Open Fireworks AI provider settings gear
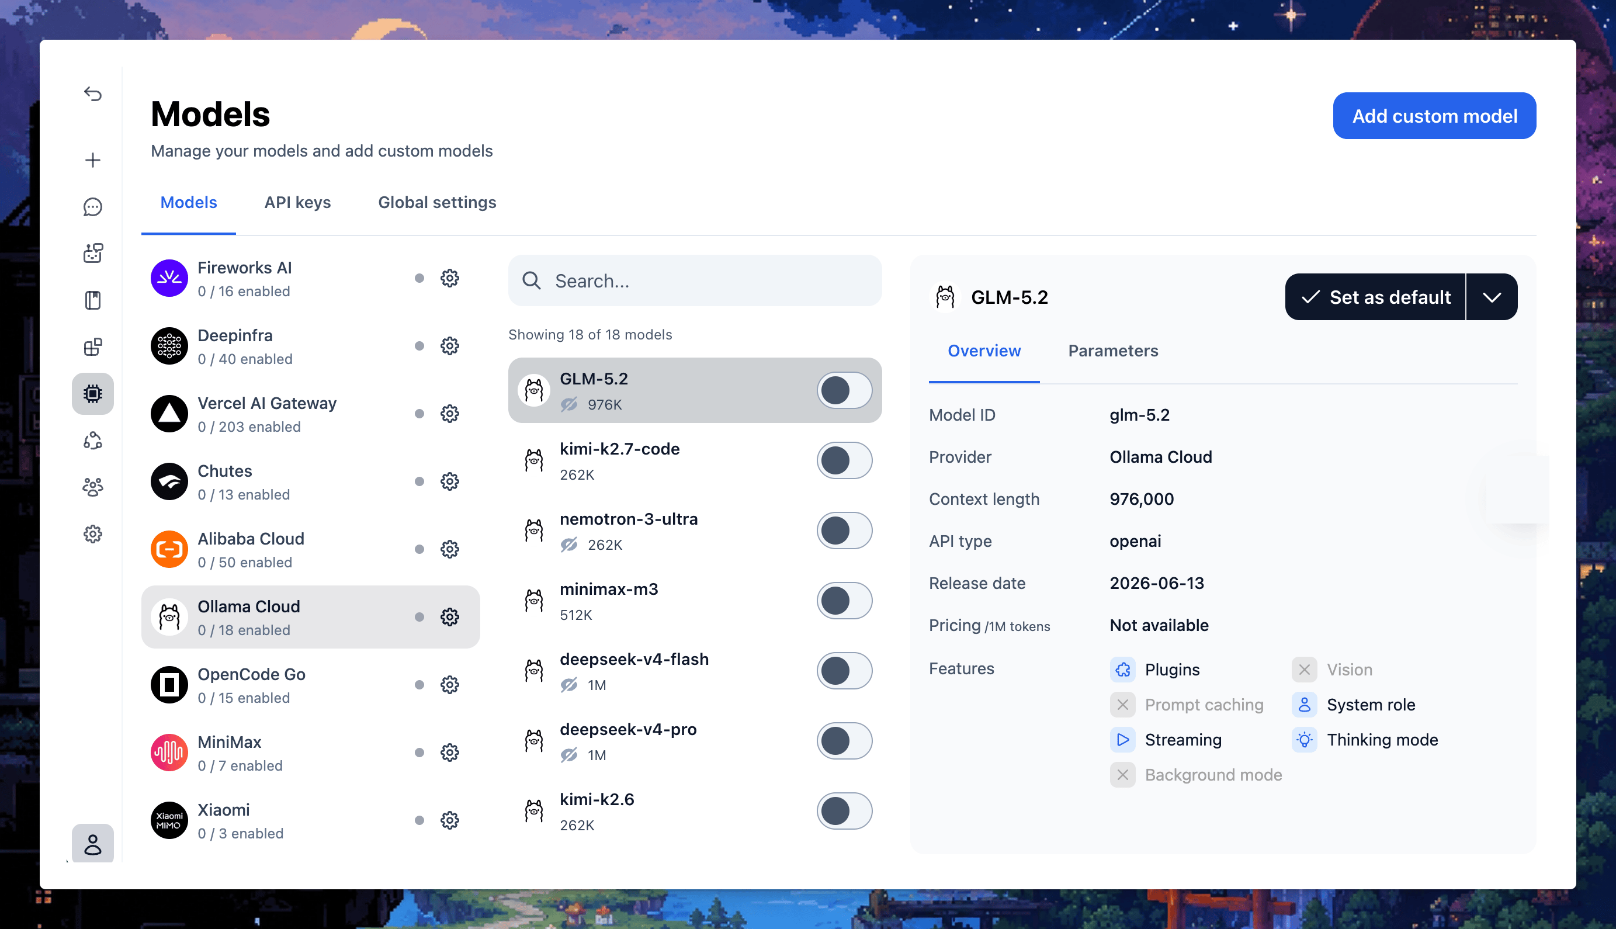The height and width of the screenshot is (929, 1616). [x=450, y=278]
